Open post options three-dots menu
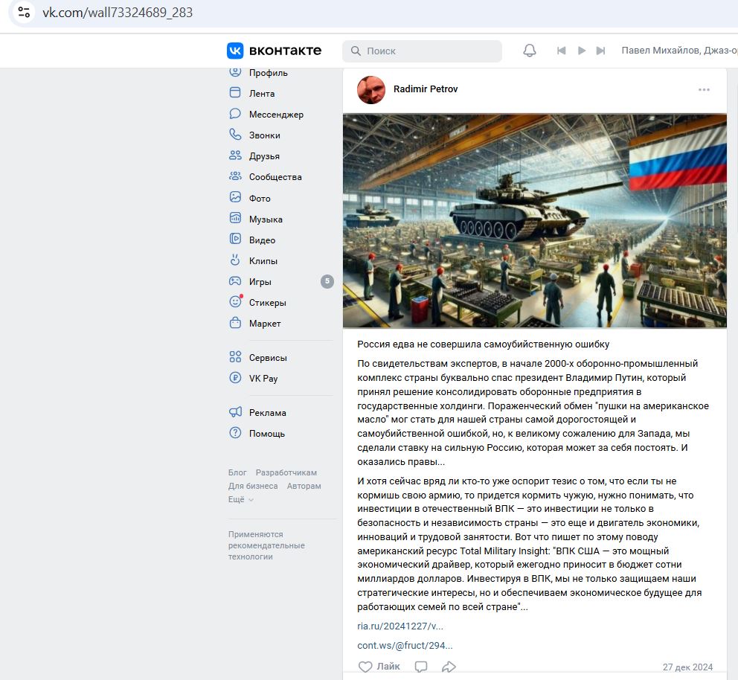This screenshot has height=680, width=738. 704,89
